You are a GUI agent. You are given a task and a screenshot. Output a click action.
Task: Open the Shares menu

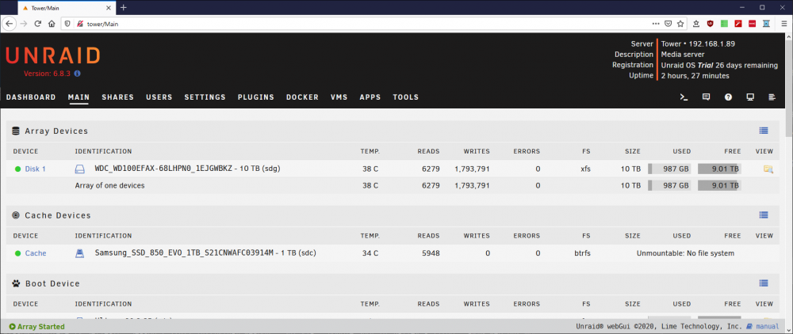pos(118,97)
